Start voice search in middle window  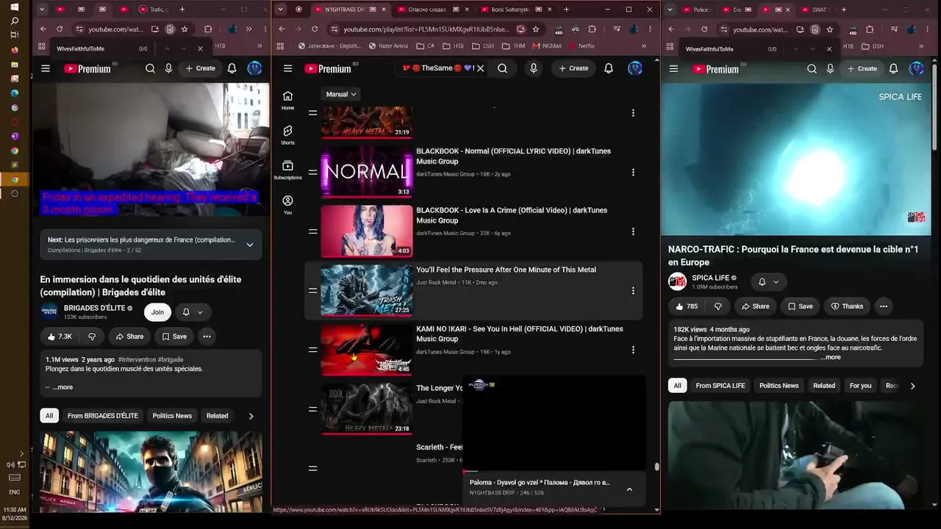pyautogui.click(x=534, y=68)
